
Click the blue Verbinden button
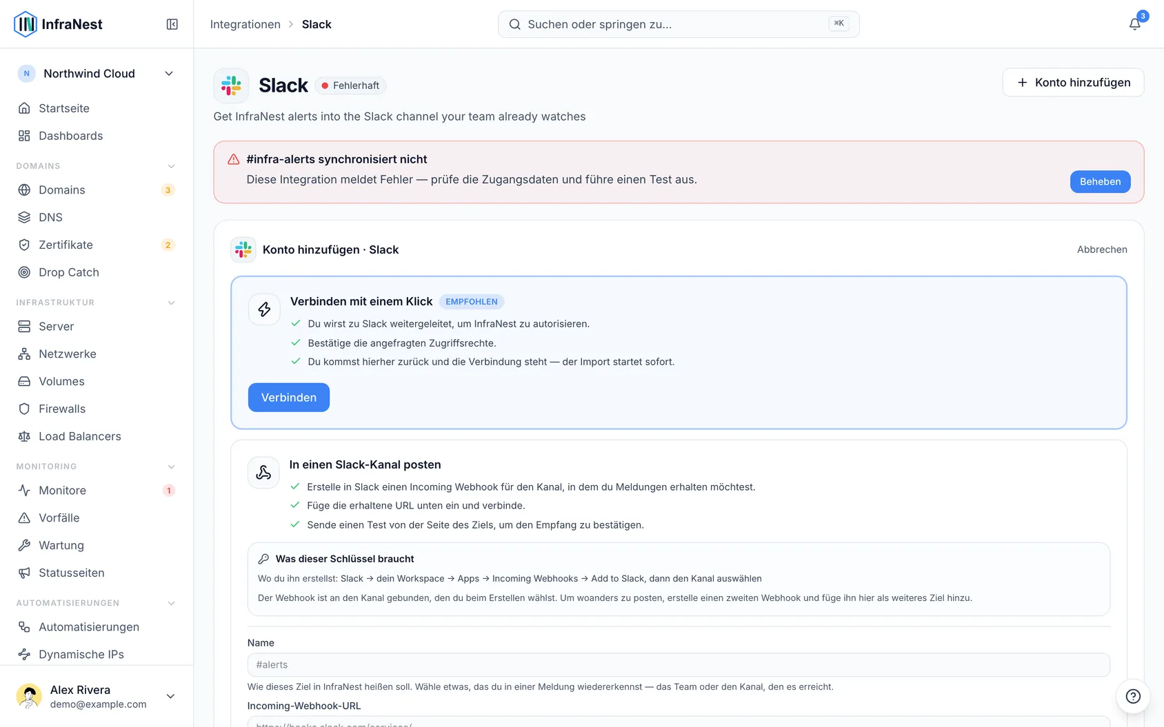point(289,398)
